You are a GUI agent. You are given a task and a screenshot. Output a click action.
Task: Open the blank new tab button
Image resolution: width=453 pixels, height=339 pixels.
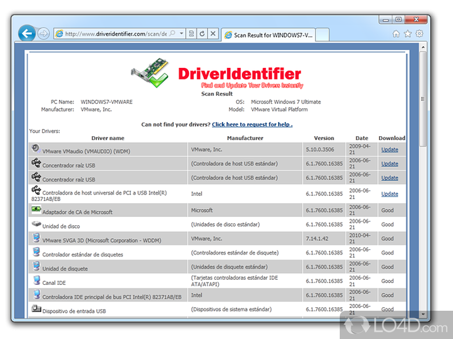(x=322, y=34)
